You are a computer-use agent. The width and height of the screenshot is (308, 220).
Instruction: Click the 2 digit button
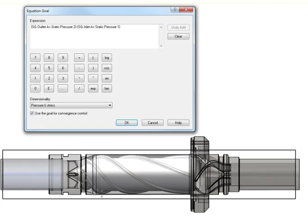[x=49, y=78]
